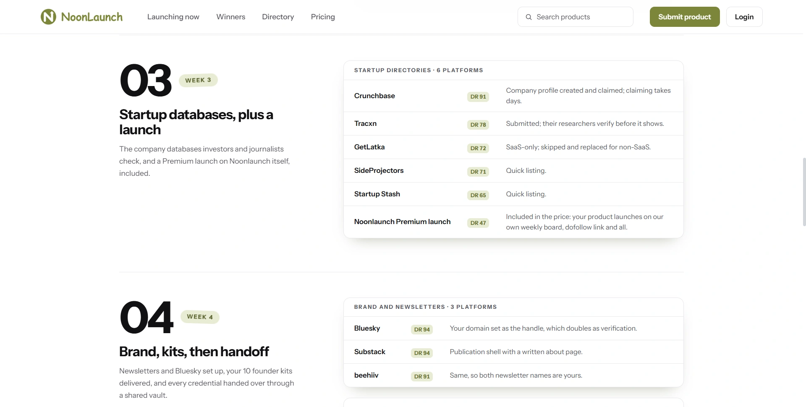Click the large 04 step number
The width and height of the screenshot is (806, 407).
tap(147, 317)
